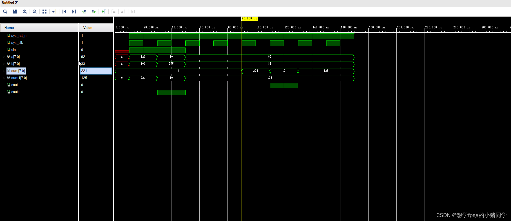Expand the sum1[7:0] bus signal

coord(4,78)
